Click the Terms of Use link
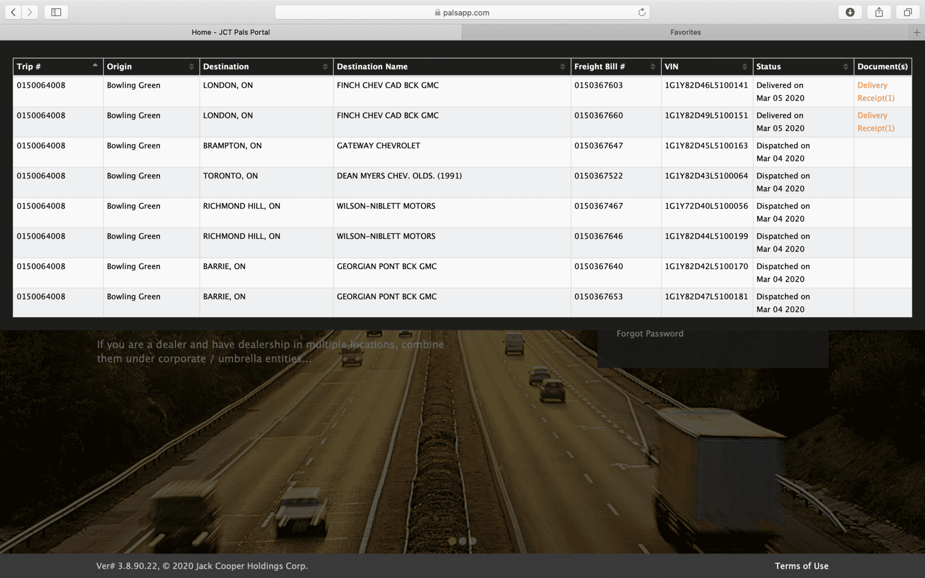This screenshot has width=925, height=578. point(801,566)
